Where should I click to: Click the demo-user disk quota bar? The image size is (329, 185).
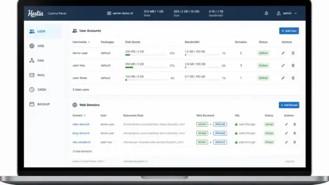[x=146, y=55]
